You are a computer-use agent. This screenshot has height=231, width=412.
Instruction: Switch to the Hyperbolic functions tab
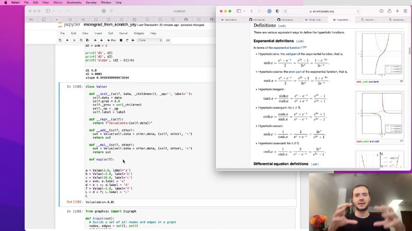pyautogui.click(x=341, y=20)
